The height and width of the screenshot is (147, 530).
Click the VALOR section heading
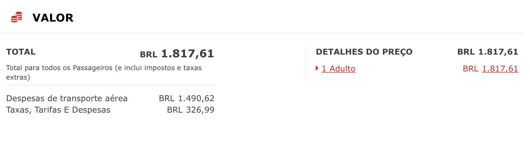tap(53, 18)
